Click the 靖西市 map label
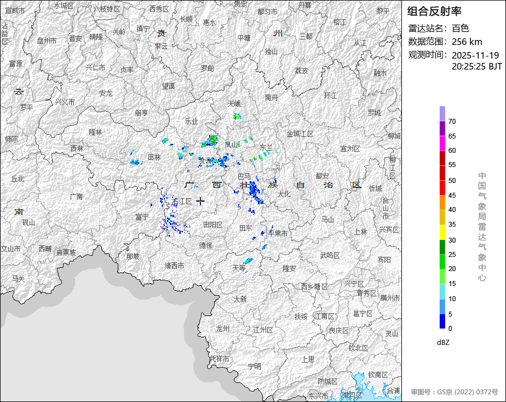This screenshot has height=402, width=506. tap(175, 266)
